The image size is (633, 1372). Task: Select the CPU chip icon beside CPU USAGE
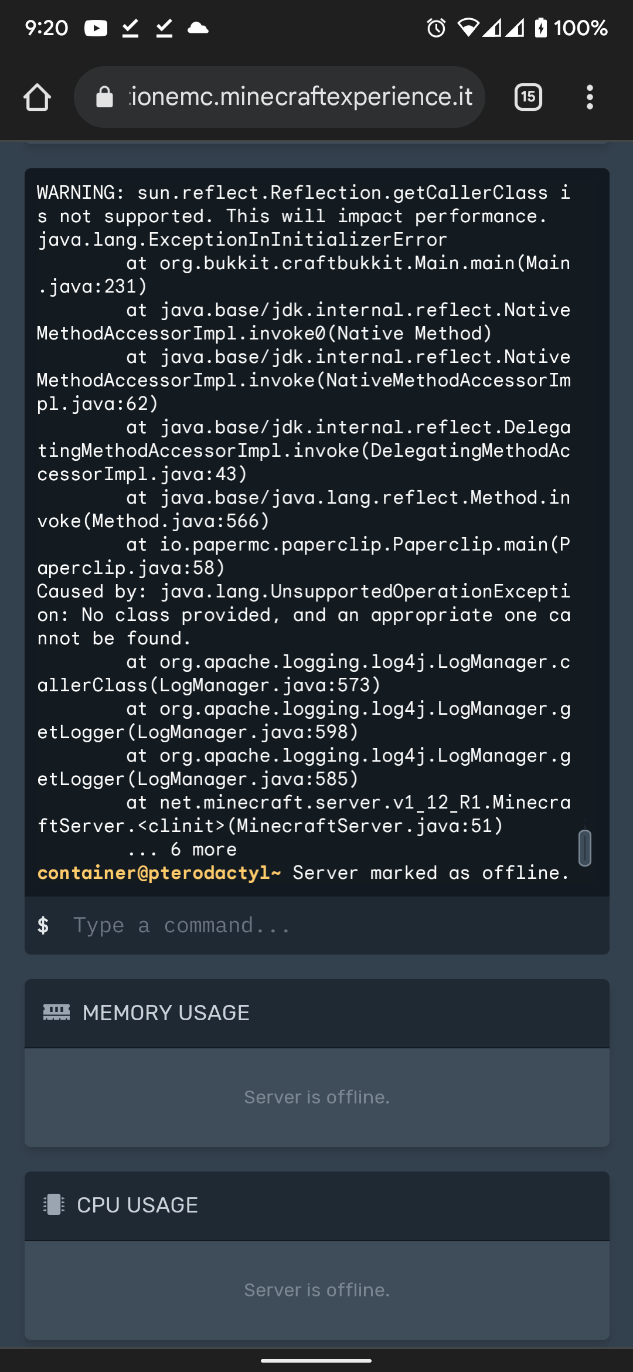[x=55, y=1204]
